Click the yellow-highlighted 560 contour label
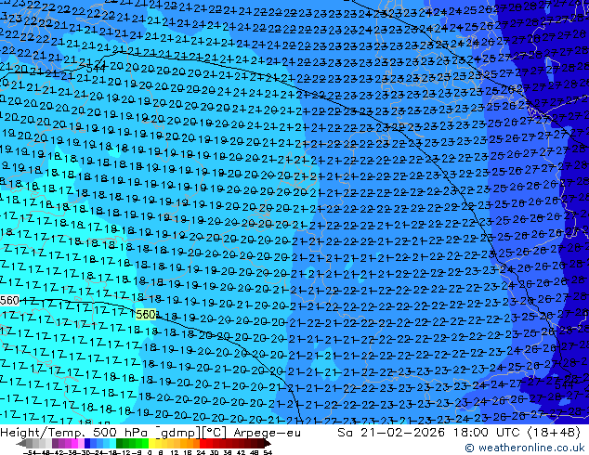 [x=146, y=314]
